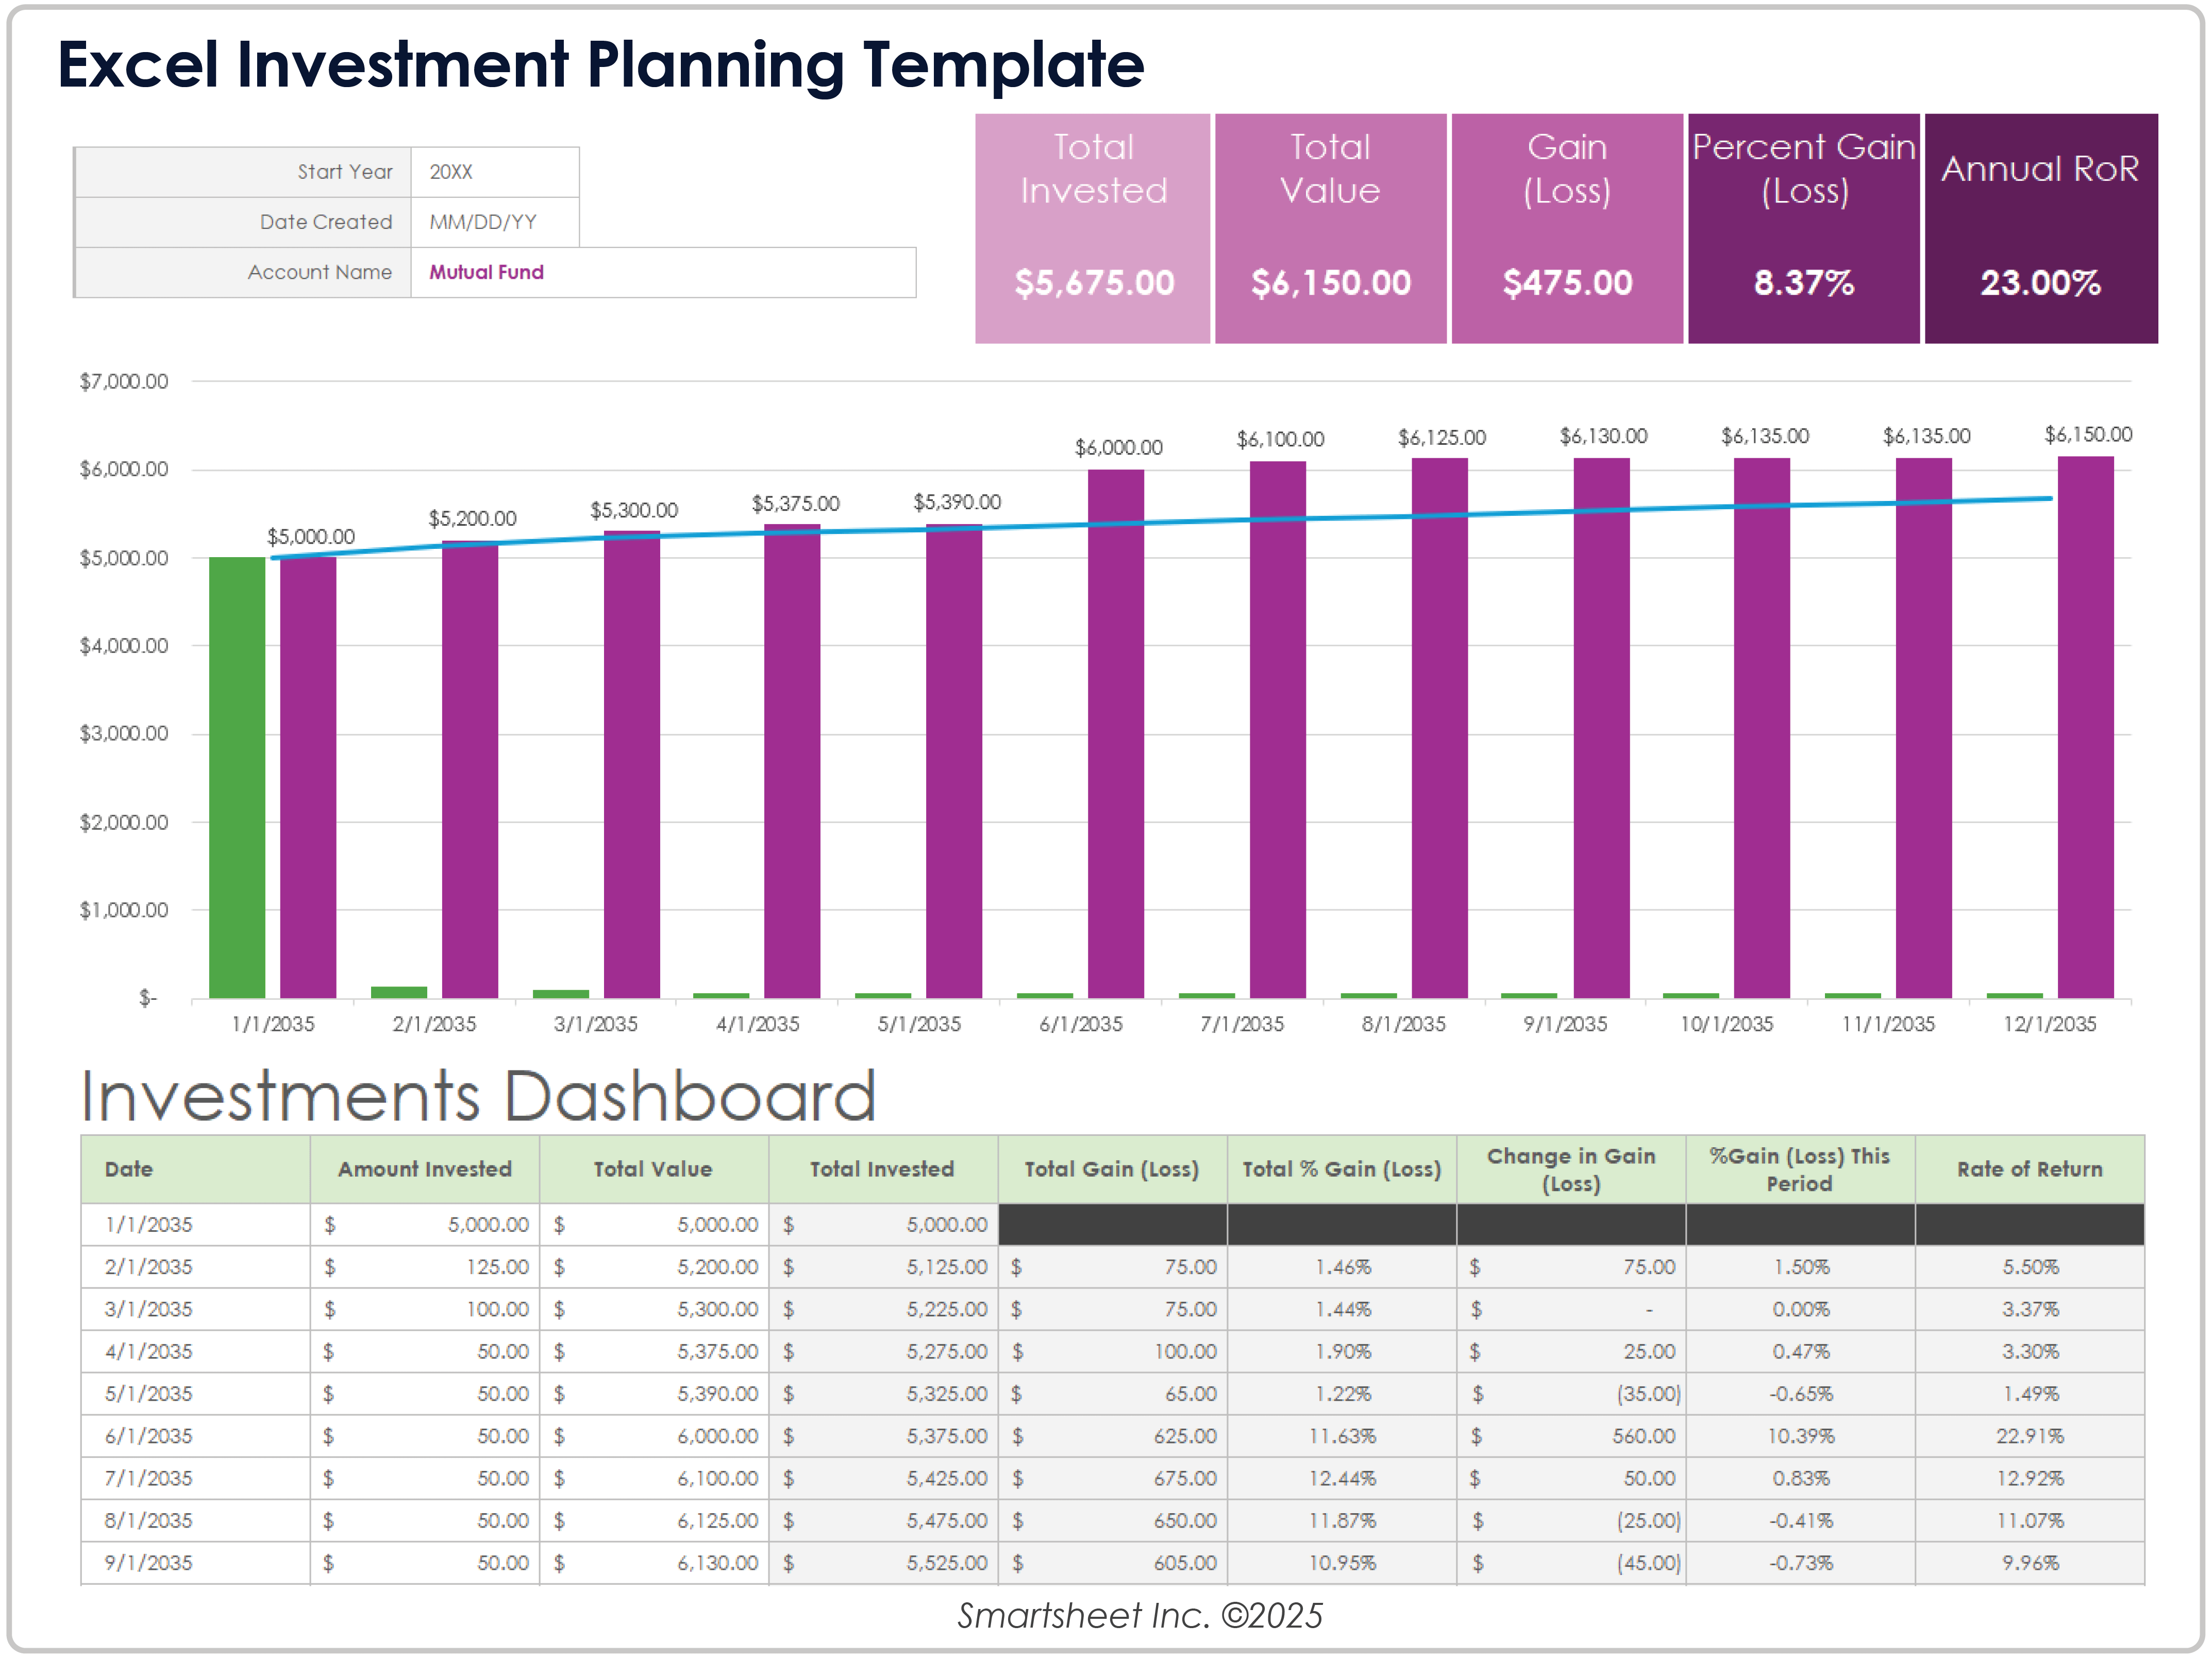The image size is (2212, 1658).
Task: Click the Investments Dashboard heading
Action: pyautogui.click(x=478, y=1096)
